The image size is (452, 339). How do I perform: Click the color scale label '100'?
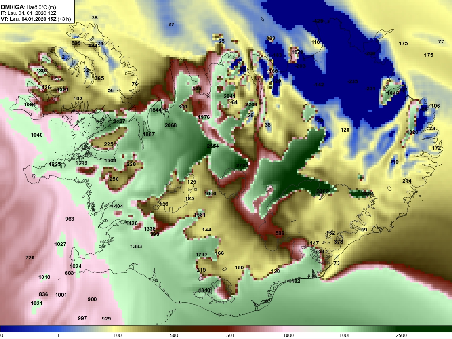tap(118, 335)
